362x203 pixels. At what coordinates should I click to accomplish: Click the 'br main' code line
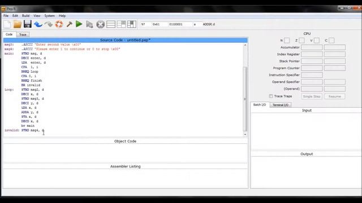28,126
